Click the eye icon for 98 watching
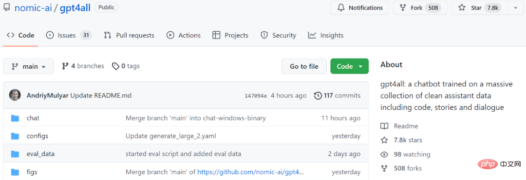The width and height of the screenshot is (526, 180). (384, 155)
